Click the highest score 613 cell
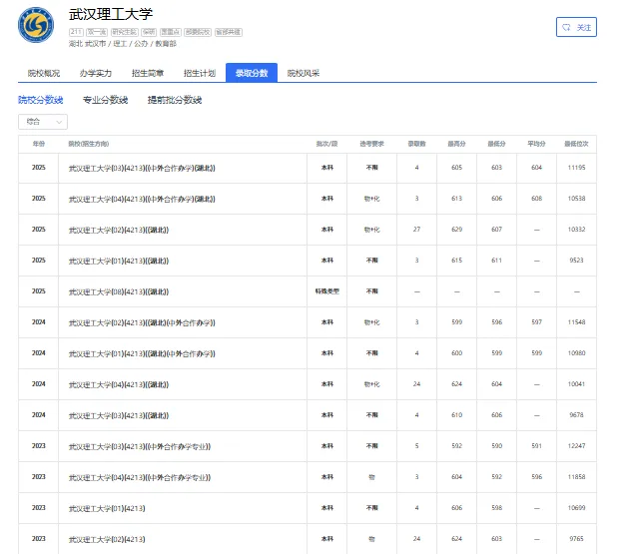 tap(456, 199)
